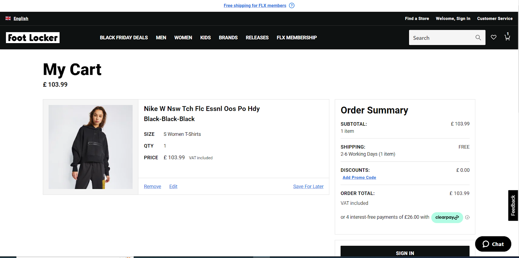Click Free shipping for FLX members link

coord(255,6)
